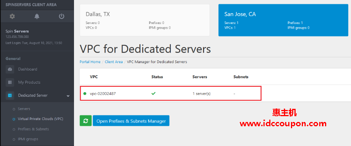Click the General section heading

[x=13, y=58]
